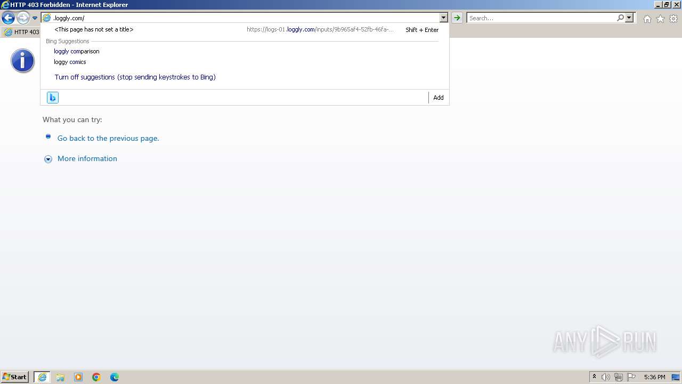Click the 5:36 PM clock
Screen dimensions: 682x384
click(x=654, y=377)
